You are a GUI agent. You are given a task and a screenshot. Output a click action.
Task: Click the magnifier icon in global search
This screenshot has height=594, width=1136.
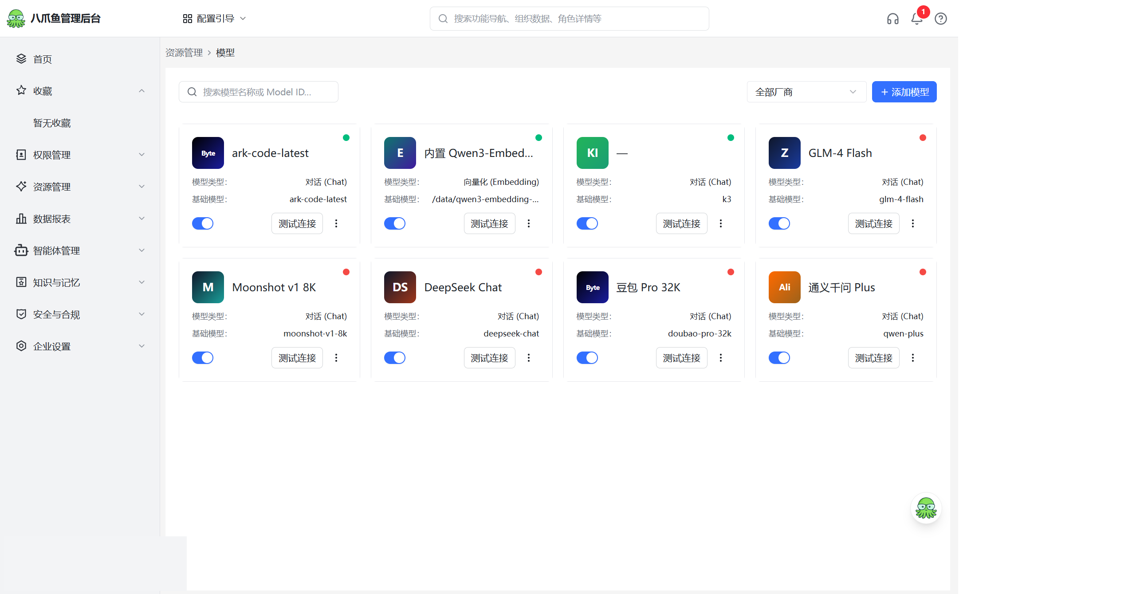click(x=443, y=19)
